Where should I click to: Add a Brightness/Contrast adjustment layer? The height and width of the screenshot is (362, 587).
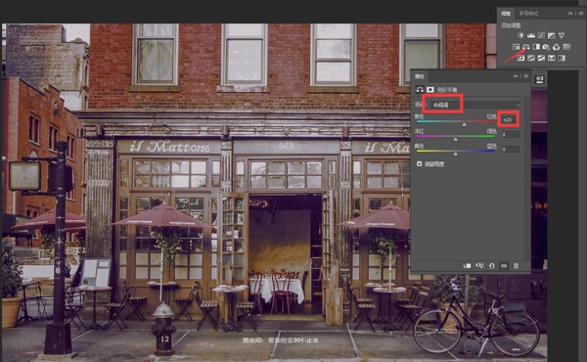click(520, 35)
